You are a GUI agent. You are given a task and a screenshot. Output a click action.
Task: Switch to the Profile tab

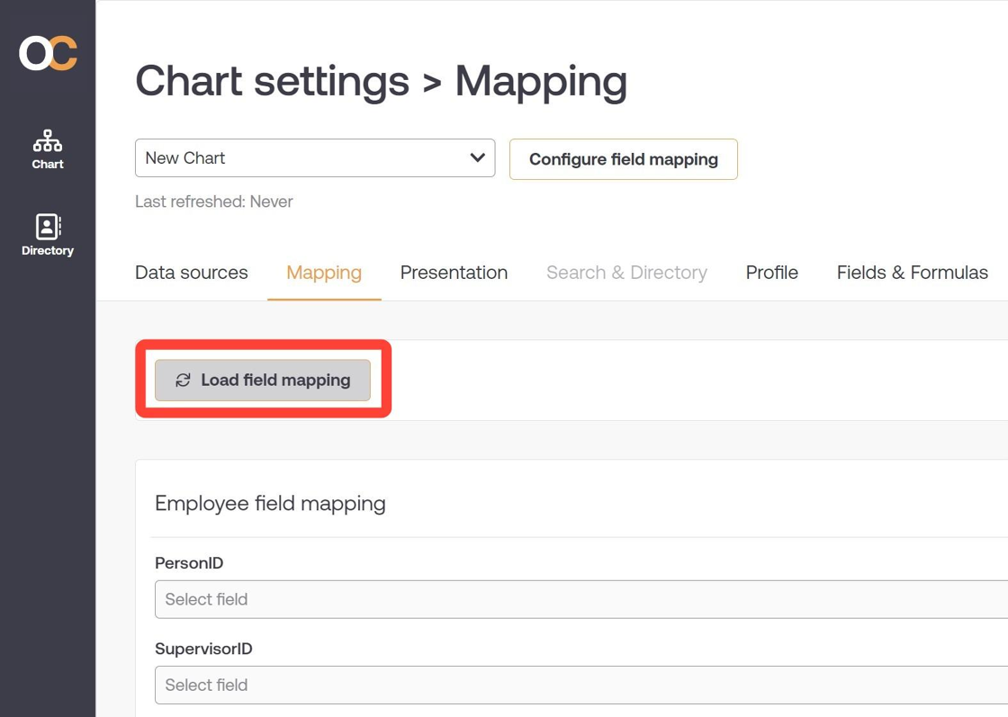(771, 273)
